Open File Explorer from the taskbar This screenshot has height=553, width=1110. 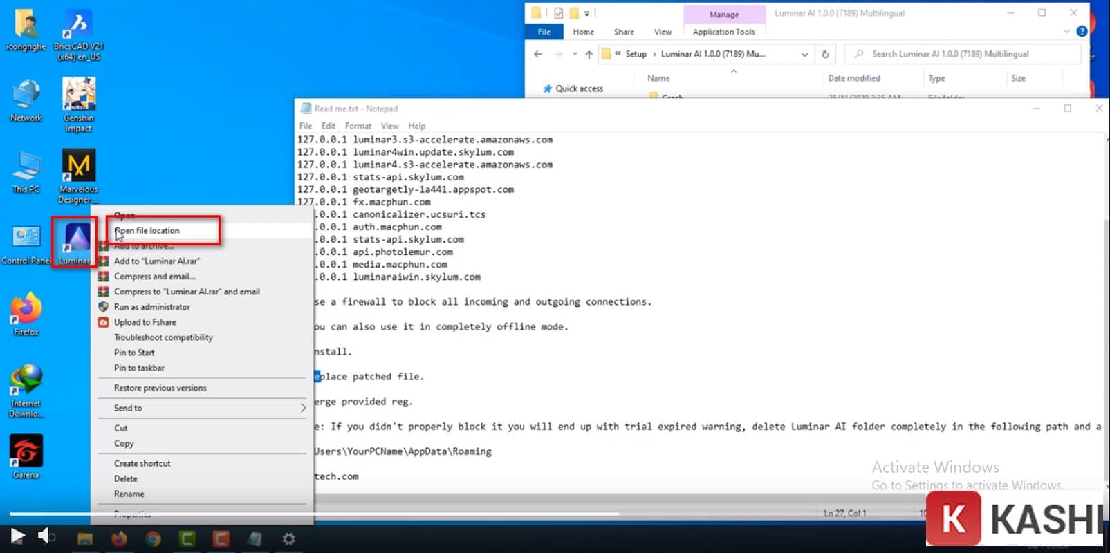(85, 538)
